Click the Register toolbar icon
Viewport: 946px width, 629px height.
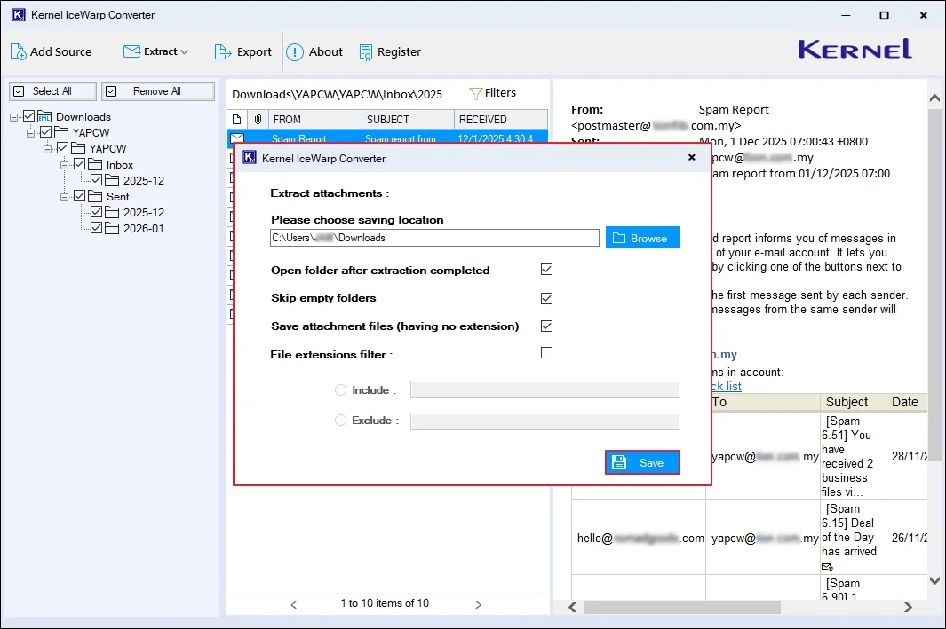pos(366,51)
